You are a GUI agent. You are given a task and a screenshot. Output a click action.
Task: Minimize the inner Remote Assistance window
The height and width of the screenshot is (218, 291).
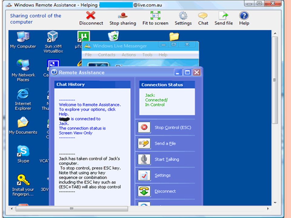click(178, 72)
